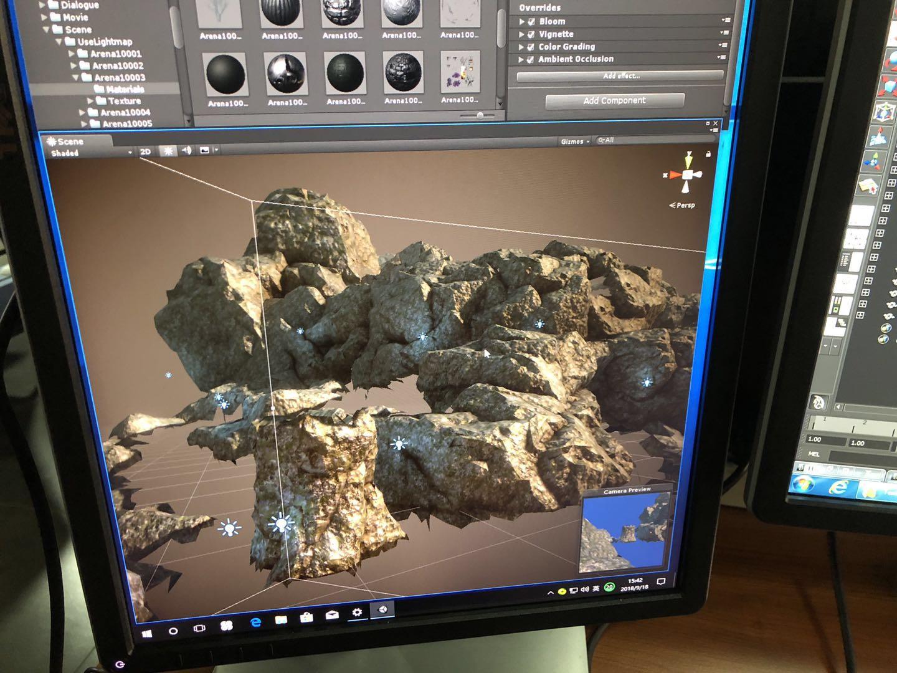Toggle scene audio speaker icon
Viewport: 897px width, 673px height.
[x=186, y=150]
